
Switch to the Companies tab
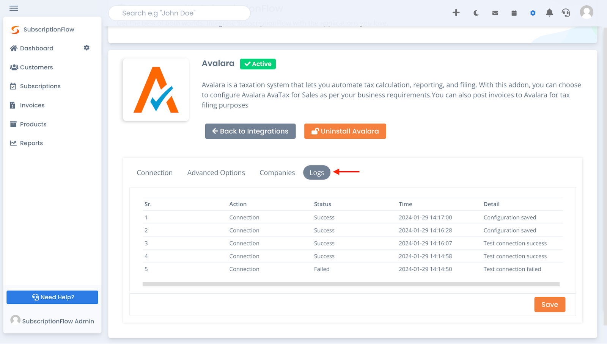coord(277,172)
